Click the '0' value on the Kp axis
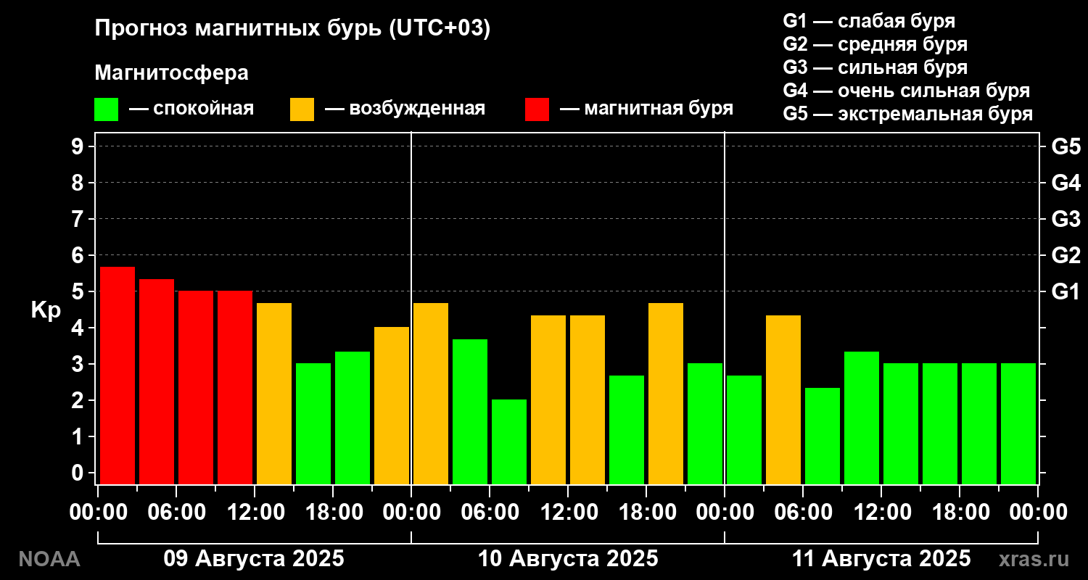The height and width of the screenshot is (580, 1088). click(79, 473)
